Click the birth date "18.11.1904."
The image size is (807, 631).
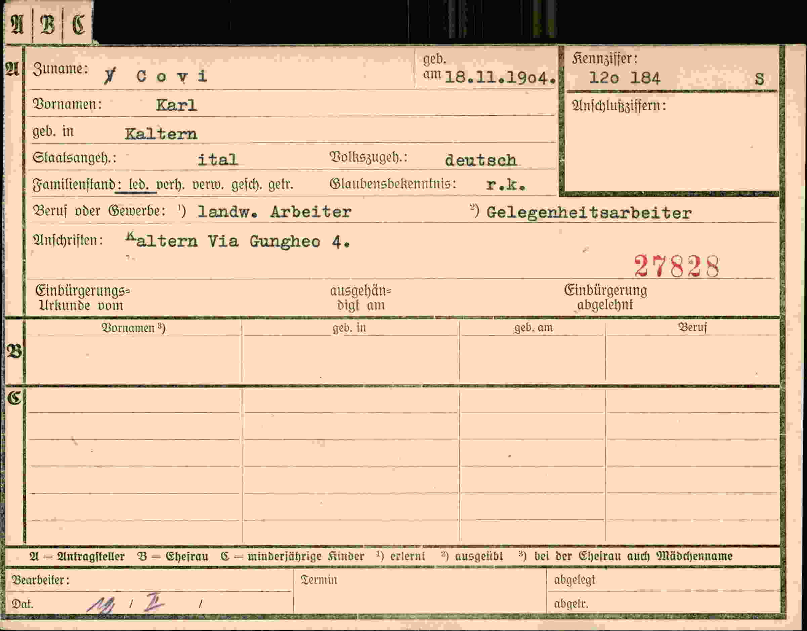coord(500,78)
